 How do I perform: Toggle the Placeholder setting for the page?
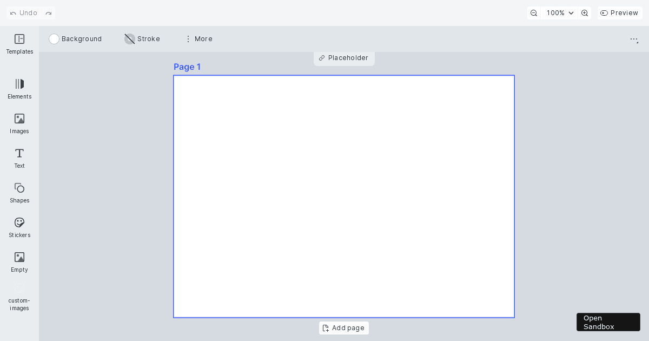[x=344, y=58]
